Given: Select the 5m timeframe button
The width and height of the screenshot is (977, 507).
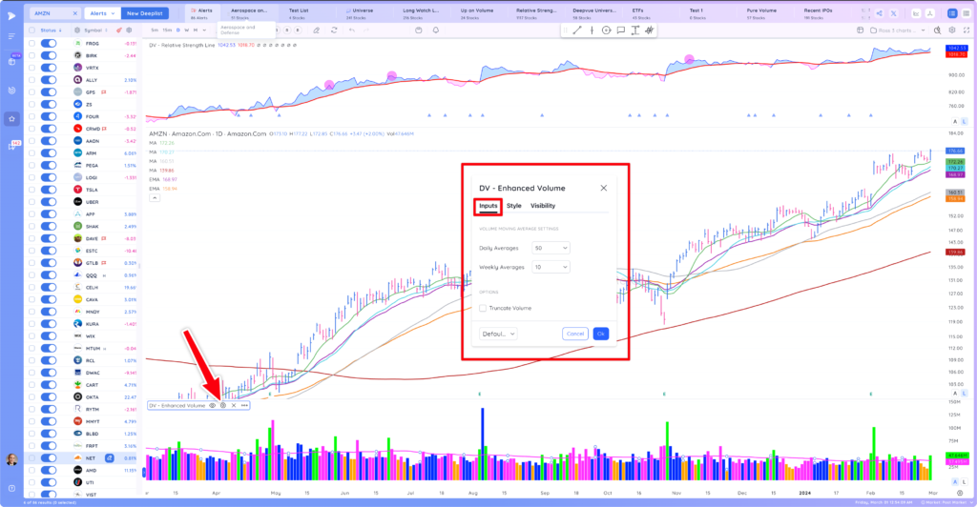Looking at the screenshot, I should point(155,30).
